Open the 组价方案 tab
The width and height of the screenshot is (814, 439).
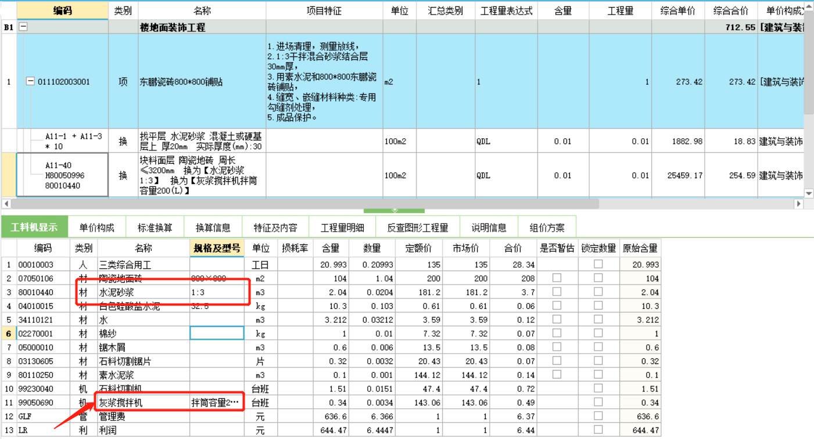547,228
